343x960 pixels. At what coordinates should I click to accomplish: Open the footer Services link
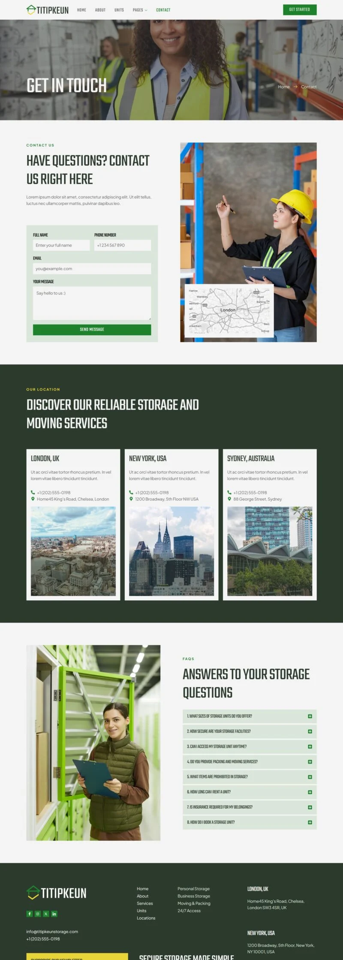[x=145, y=903]
